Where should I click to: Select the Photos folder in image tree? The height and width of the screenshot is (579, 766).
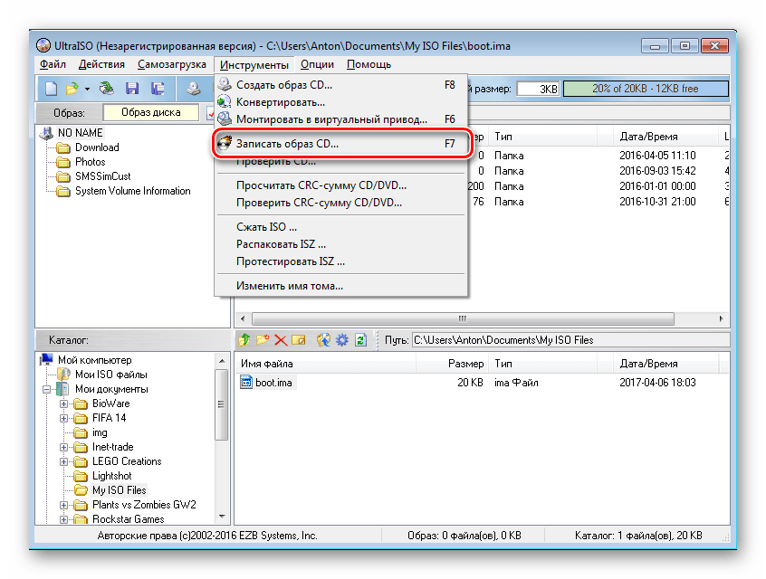click(90, 162)
